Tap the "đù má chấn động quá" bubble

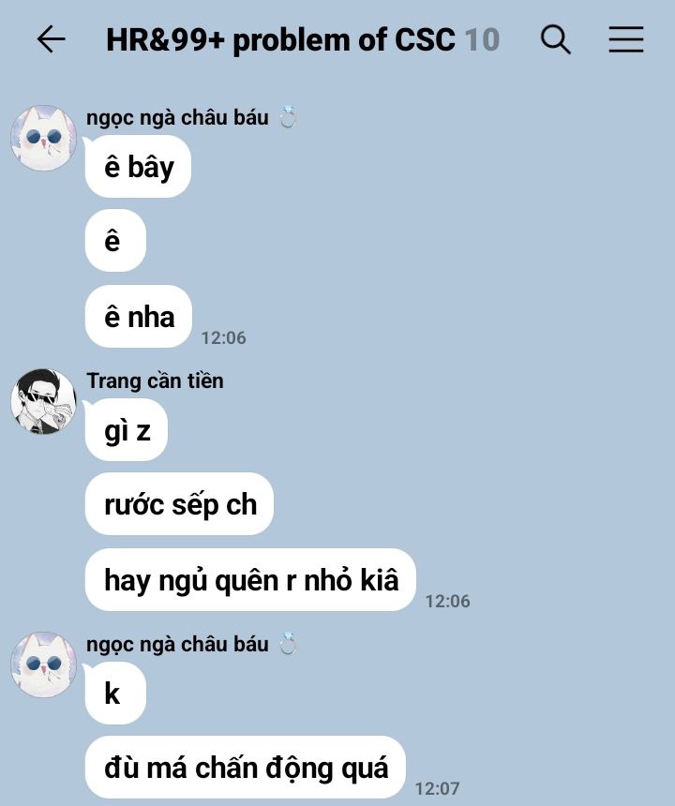click(x=246, y=767)
